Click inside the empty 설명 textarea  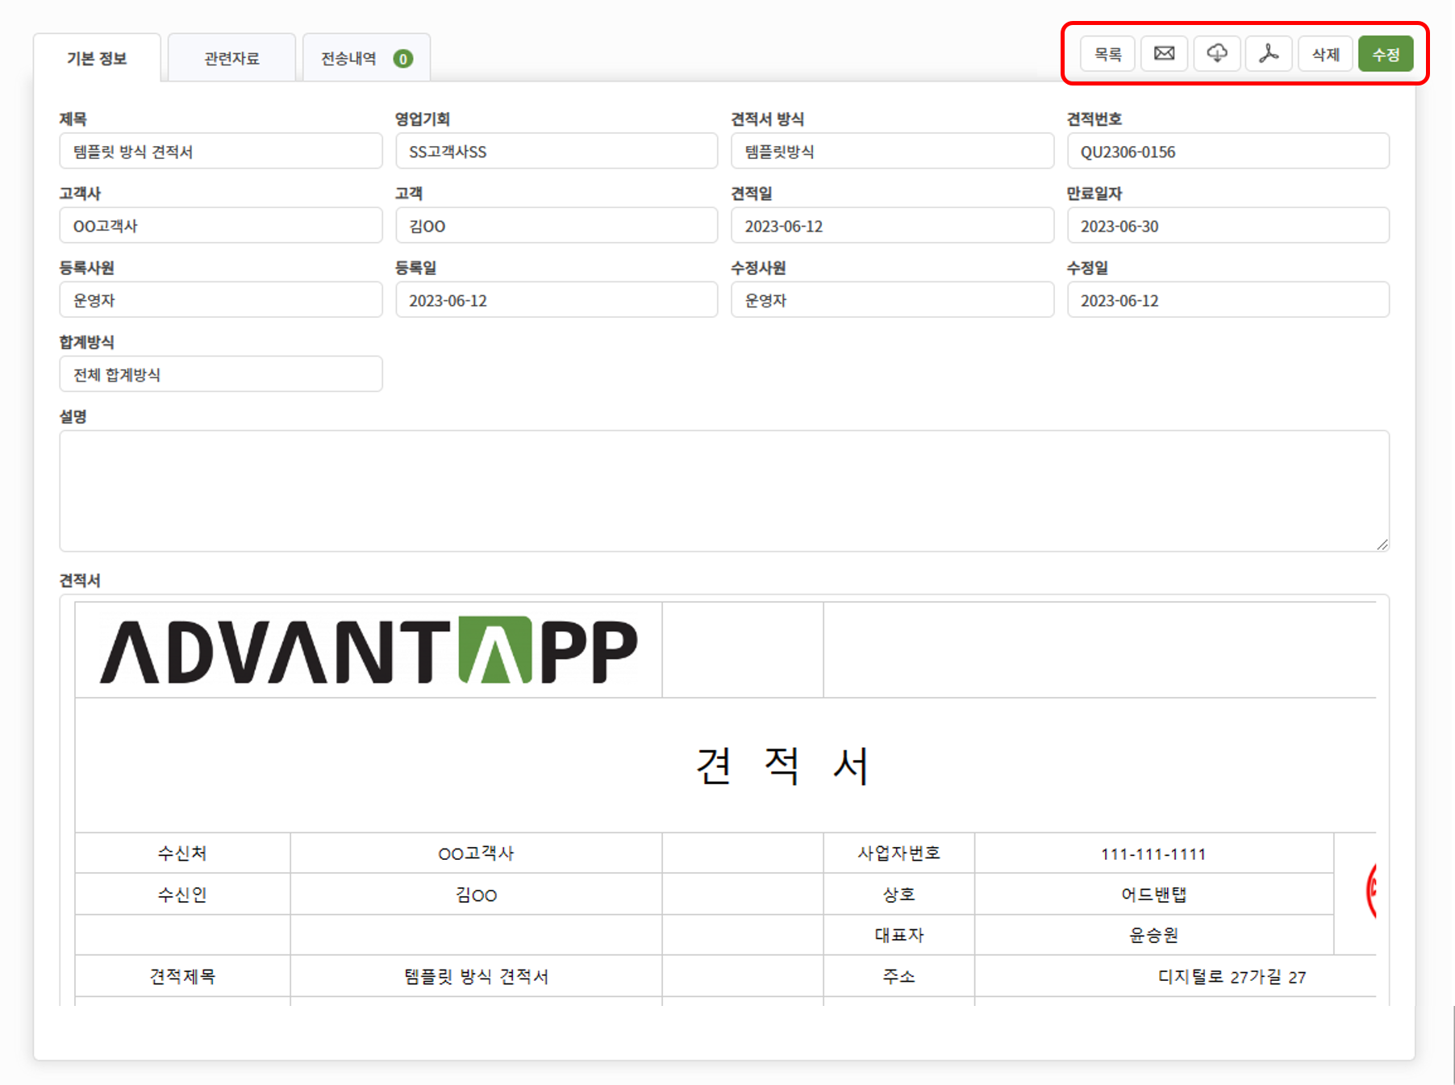coord(724,490)
